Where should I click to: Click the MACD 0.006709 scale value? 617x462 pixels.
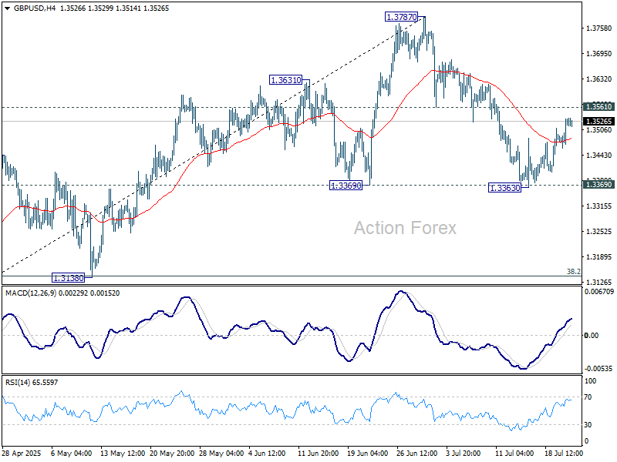(599, 292)
